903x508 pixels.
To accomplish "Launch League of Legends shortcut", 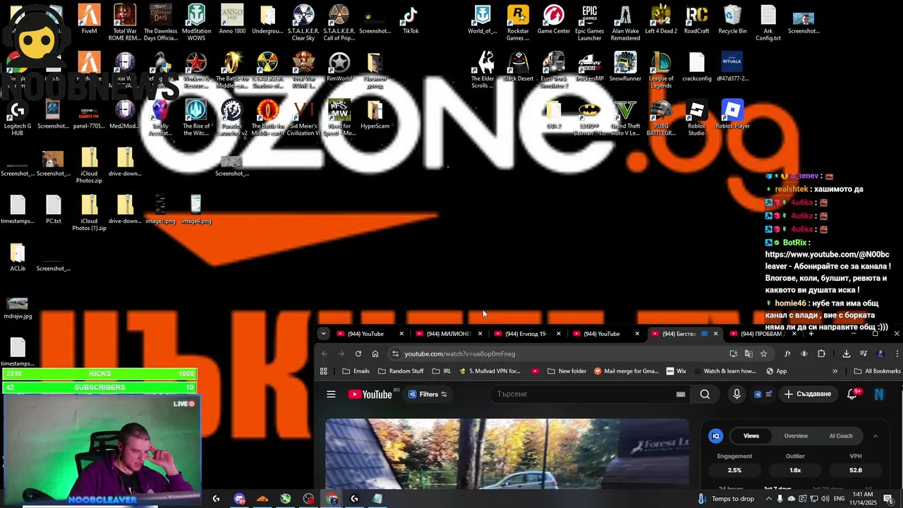I will click(661, 70).
